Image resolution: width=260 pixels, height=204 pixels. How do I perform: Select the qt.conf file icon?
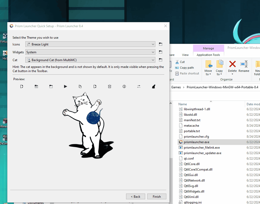click(x=180, y=159)
